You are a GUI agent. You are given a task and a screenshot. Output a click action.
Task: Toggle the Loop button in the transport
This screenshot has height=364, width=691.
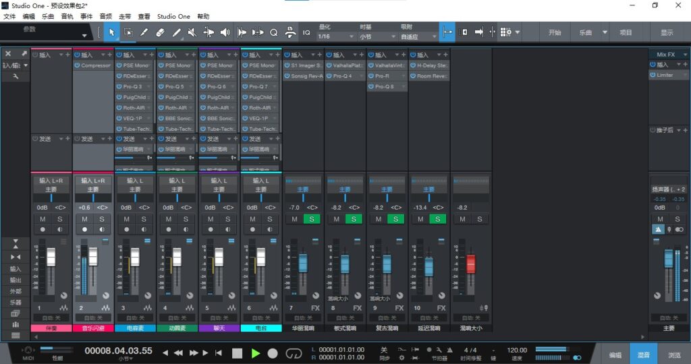coord(294,353)
